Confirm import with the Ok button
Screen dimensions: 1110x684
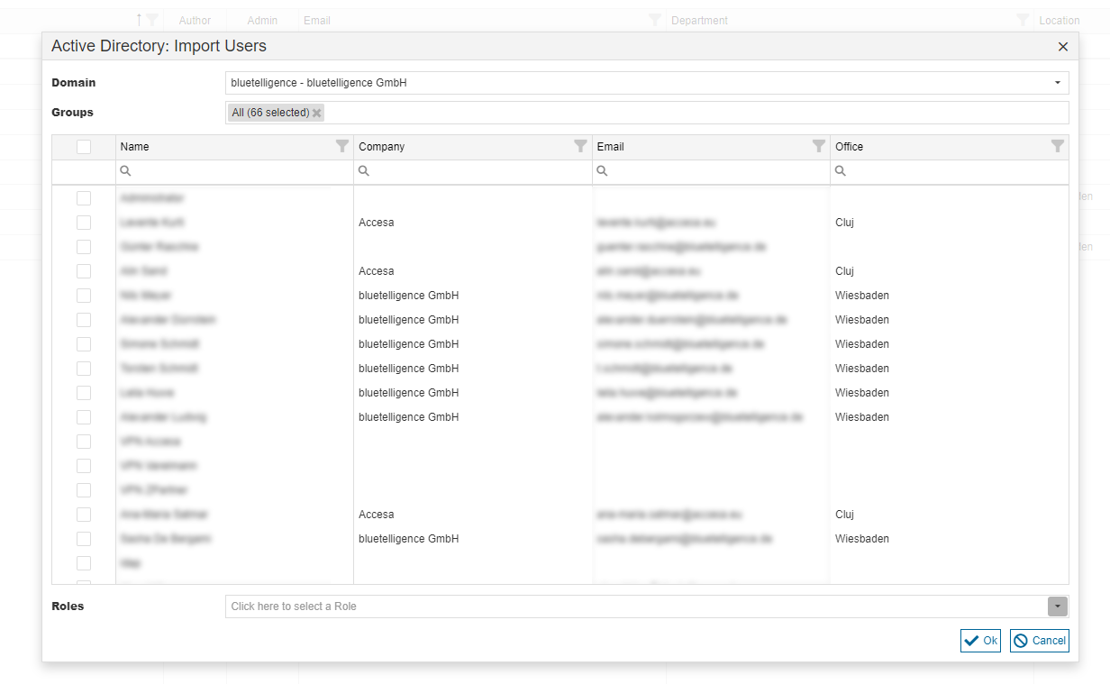pyautogui.click(x=980, y=641)
